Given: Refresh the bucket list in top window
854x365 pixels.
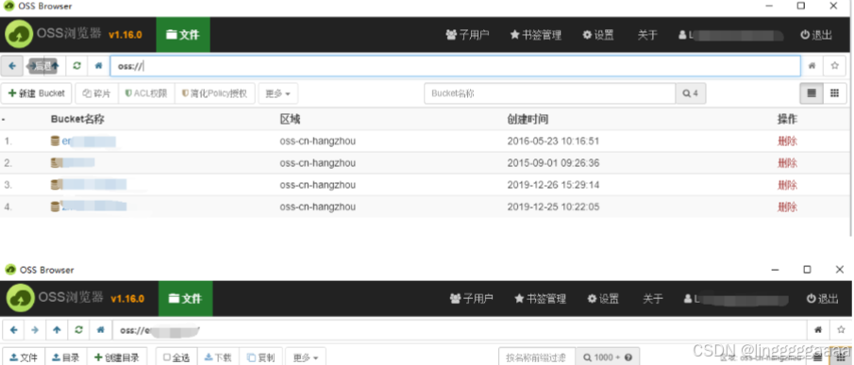Looking at the screenshot, I should pos(76,66).
